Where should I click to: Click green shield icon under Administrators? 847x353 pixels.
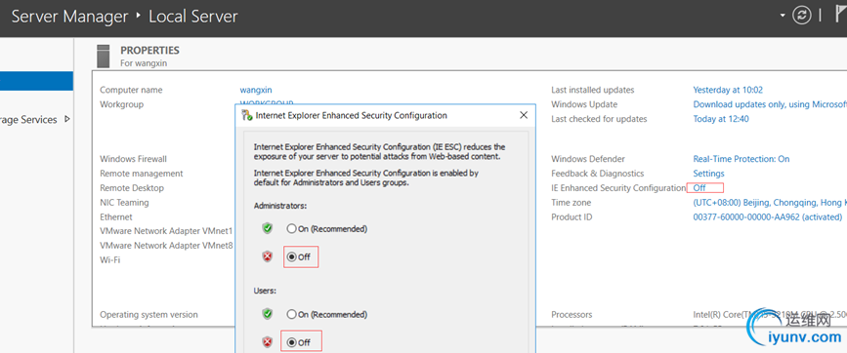[x=267, y=228]
